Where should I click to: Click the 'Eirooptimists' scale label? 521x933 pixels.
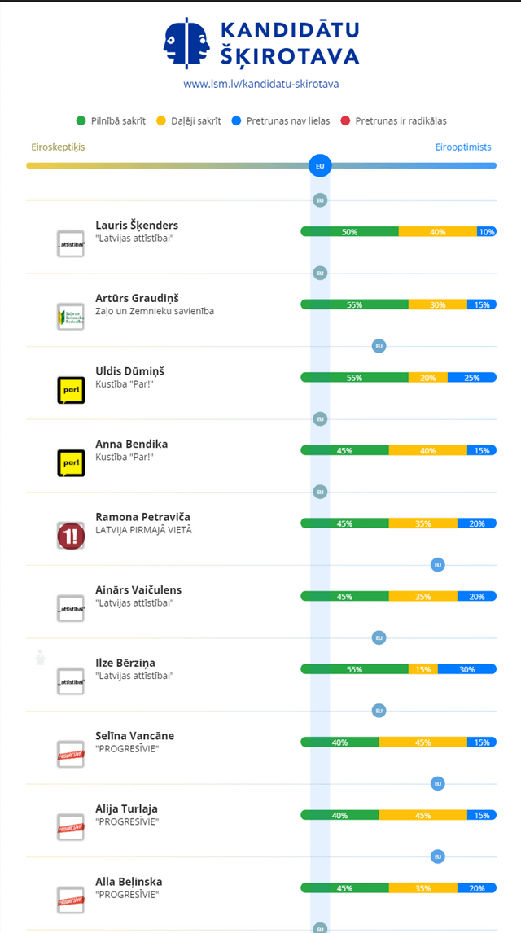(x=463, y=147)
